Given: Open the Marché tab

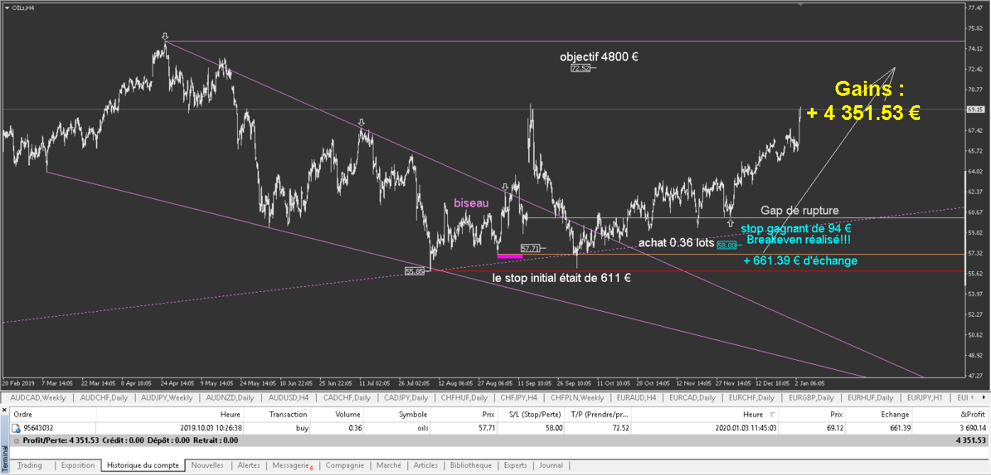Looking at the screenshot, I should coord(388,466).
